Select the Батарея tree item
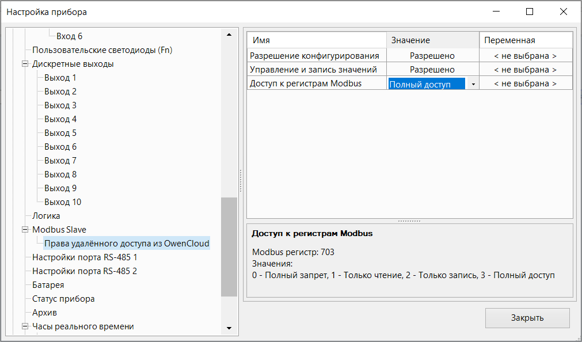The width and height of the screenshot is (582, 342). tap(48, 285)
